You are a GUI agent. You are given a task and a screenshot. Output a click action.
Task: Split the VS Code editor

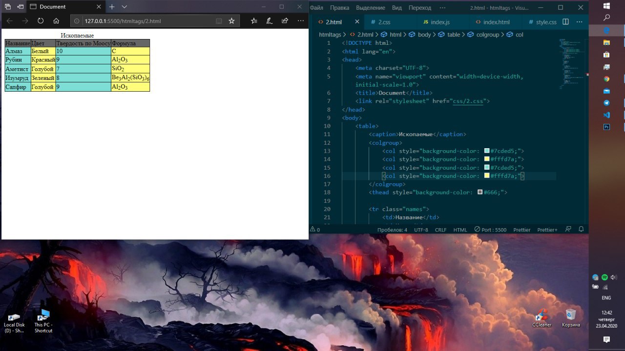565,22
